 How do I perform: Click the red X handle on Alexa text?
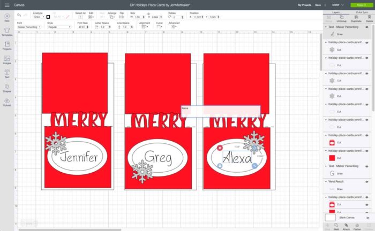click(x=220, y=148)
